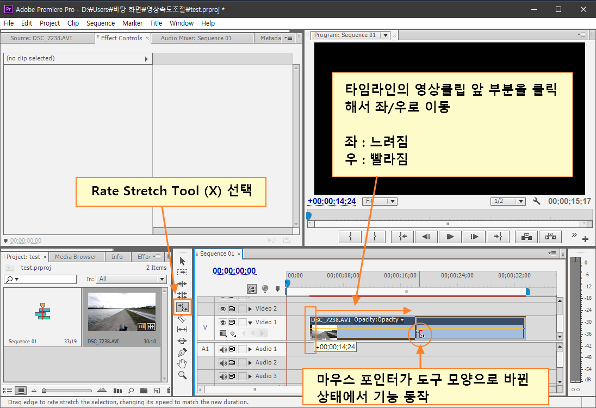Click Go to Out point button
The image size is (596, 408).
point(498,237)
